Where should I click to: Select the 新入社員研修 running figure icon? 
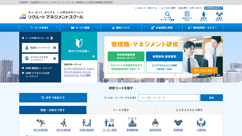(x=41, y=123)
